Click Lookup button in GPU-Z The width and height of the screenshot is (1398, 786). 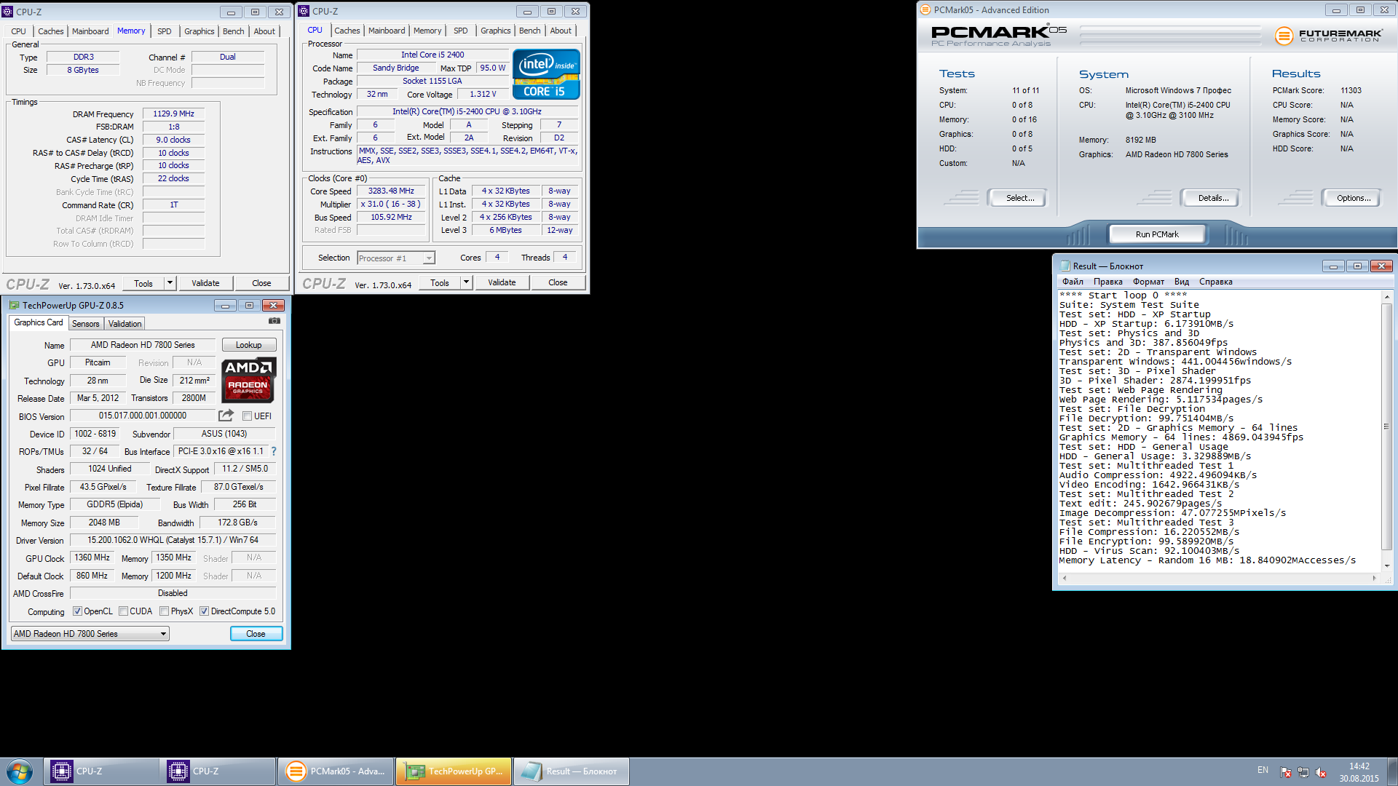click(x=248, y=345)
